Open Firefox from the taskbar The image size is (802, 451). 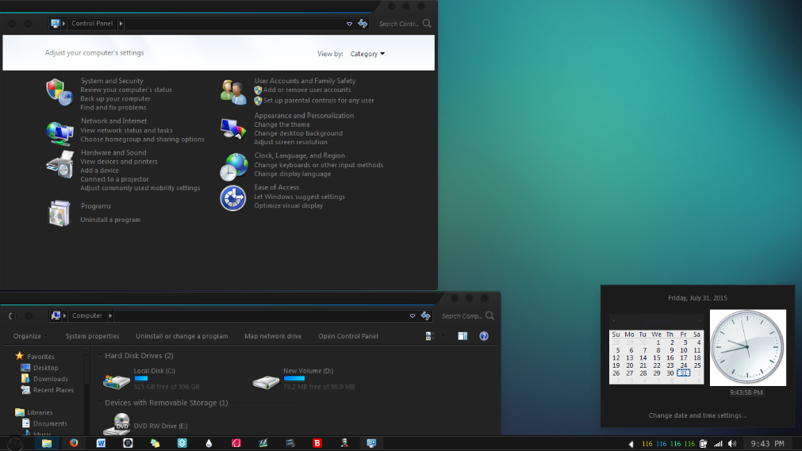click(x=74, y=443)
